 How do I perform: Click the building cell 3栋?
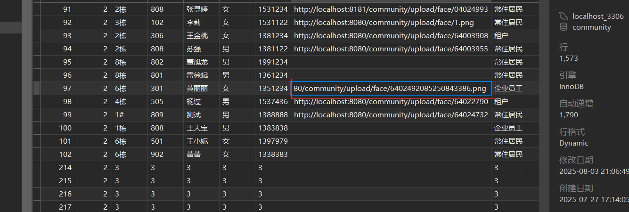tap(130, 23)
